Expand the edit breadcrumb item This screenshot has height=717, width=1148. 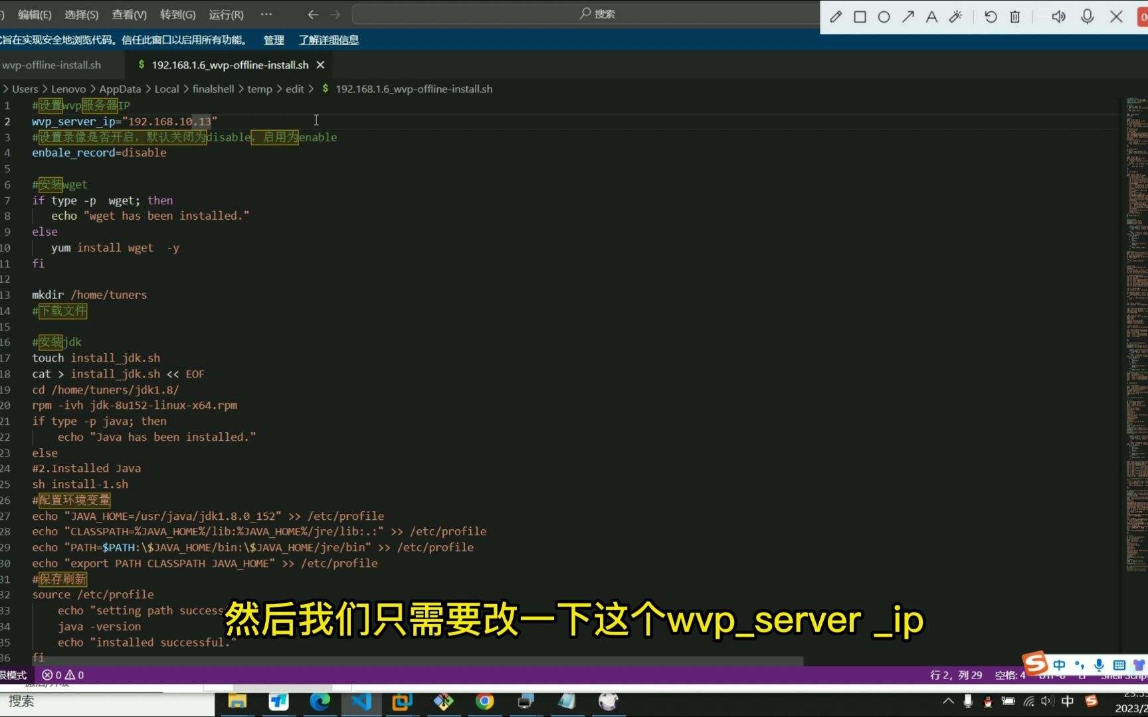[x=294, y=88]
